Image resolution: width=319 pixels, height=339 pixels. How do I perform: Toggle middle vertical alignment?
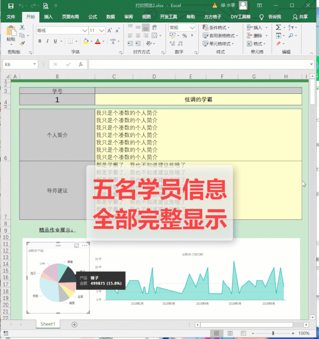[x=138, y=27]
